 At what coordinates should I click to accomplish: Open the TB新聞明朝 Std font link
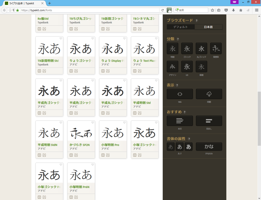point(48,61)
